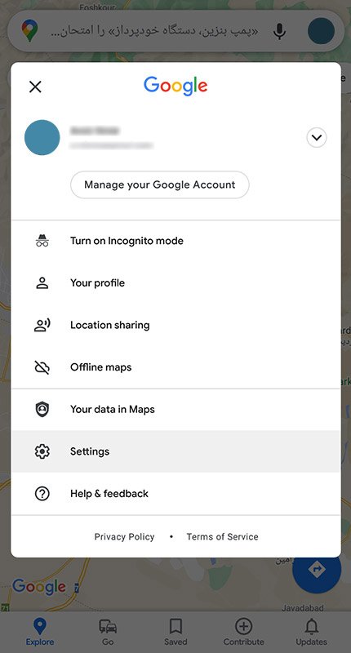Screen dimensions: 351x653
Task: Open the Updates bell tab
Action: [312, 632]
